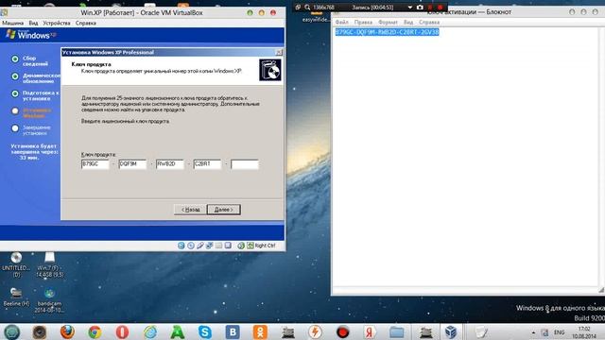Click the Start orb button
Image resolution: width=605 pixels, height=340 pixels.
pyautogui.click(x=11, y=331)
